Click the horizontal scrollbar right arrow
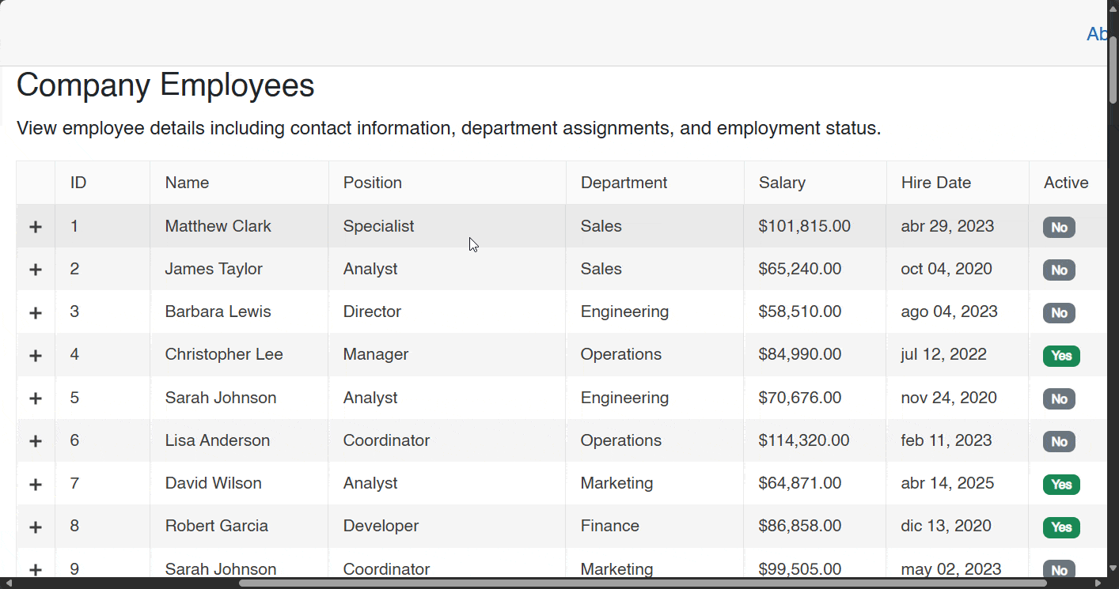Screen dimensions: 1119x589 coord(1098,583)
